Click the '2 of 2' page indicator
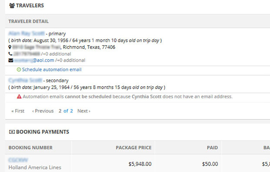Screen dimensions: 270x172 point(66,111)
